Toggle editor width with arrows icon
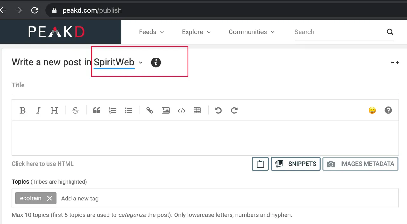Screen dimensions: 407x224 (395, 63)
